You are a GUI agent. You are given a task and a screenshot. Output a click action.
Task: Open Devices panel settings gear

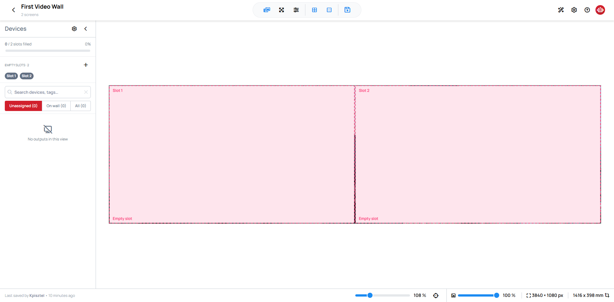74,29
